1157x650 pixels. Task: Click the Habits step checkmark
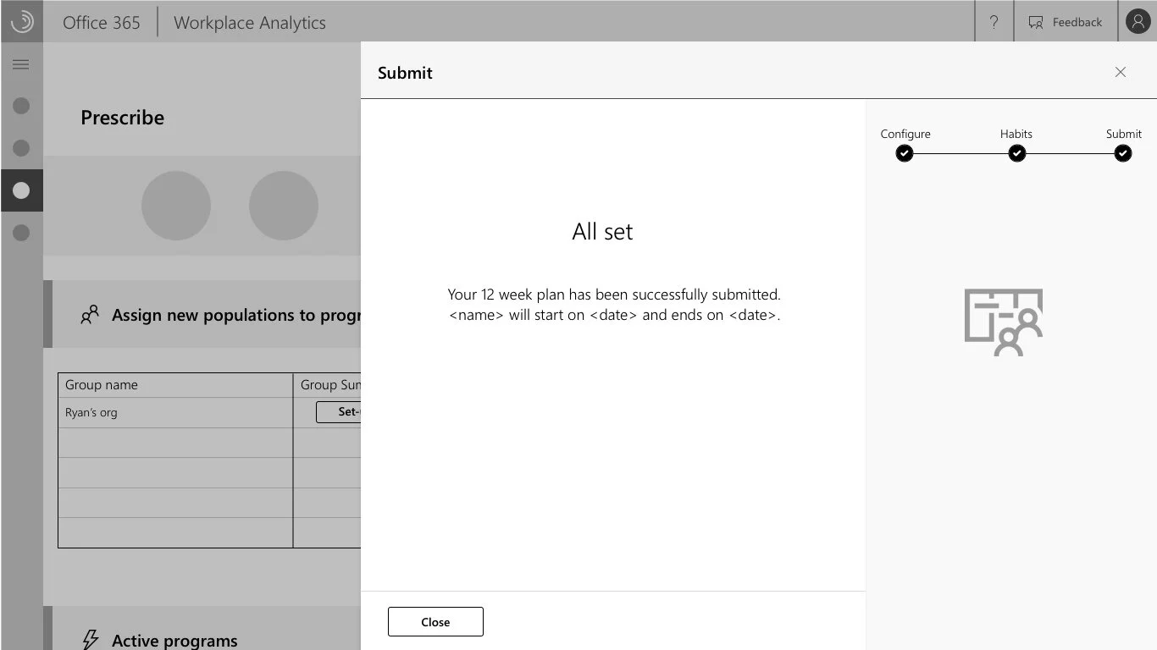(x=1016, y=153)
